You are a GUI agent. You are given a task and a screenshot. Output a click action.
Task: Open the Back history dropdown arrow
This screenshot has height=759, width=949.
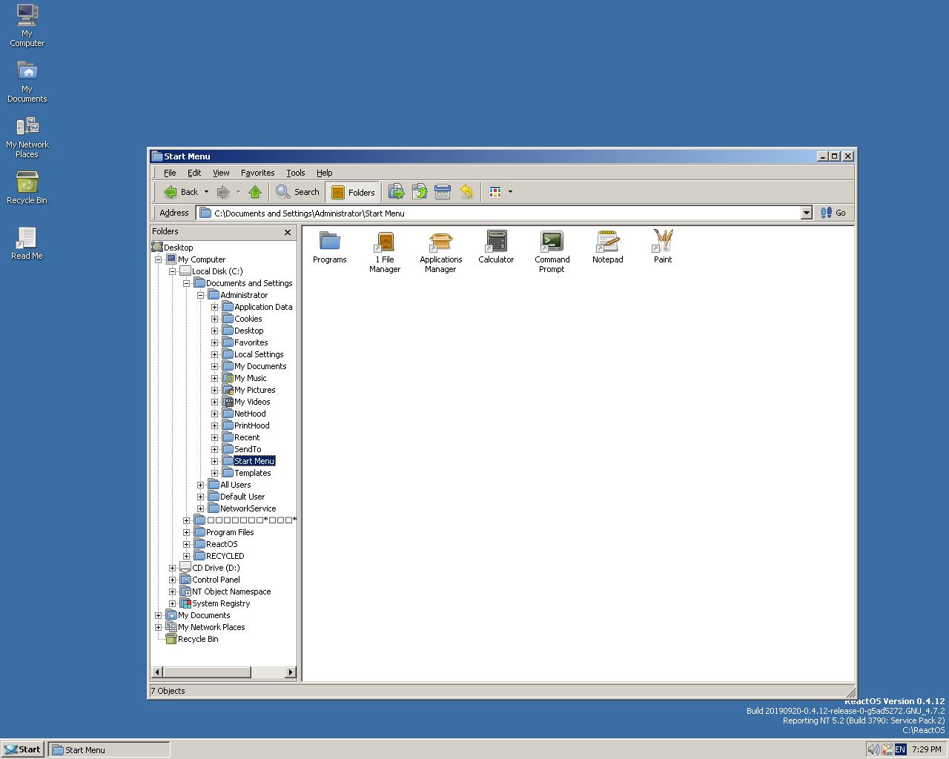(206, 192)
